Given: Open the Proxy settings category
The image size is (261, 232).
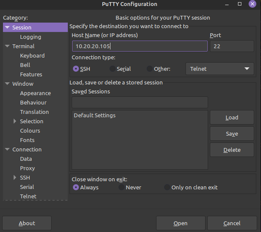Looking at the screenshot, I should (27, 168).
